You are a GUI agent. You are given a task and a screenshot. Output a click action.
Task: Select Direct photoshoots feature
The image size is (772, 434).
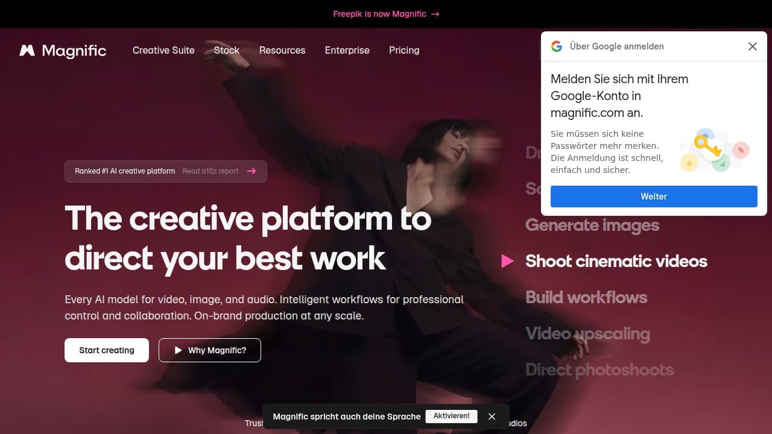pos(600,370)
